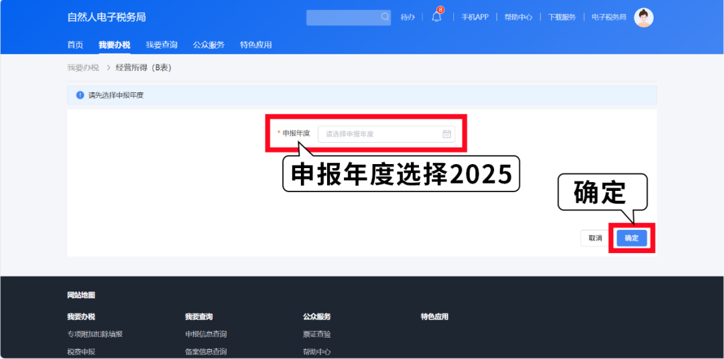This screenshot has width=724, height=359.
Task: Open the user avatar profile picture
Action: point(644,17)
